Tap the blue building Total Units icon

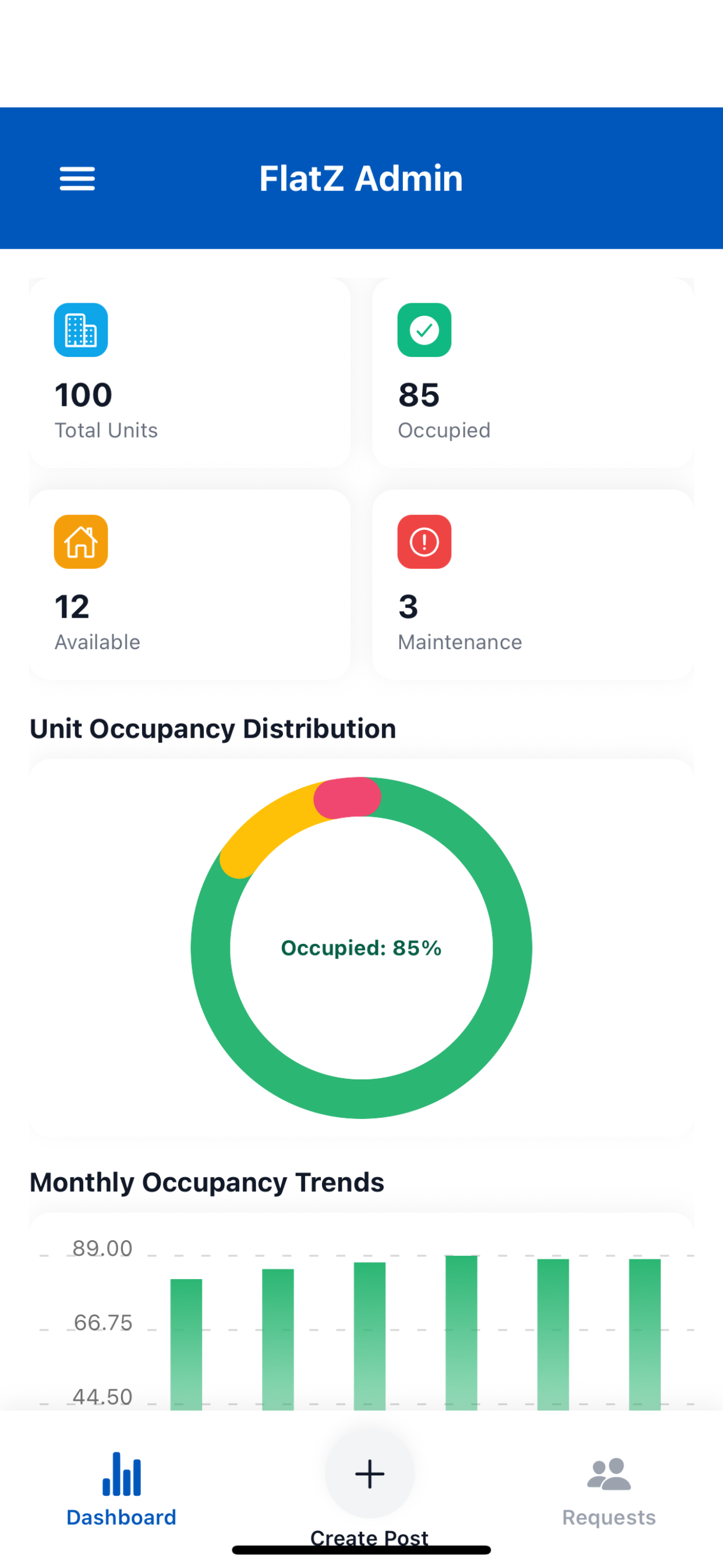click(x=81, y=330)
